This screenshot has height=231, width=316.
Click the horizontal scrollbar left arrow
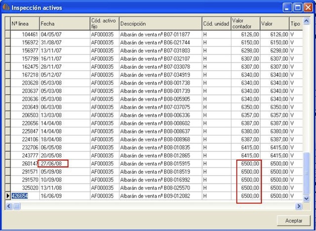tap(8, 205)
